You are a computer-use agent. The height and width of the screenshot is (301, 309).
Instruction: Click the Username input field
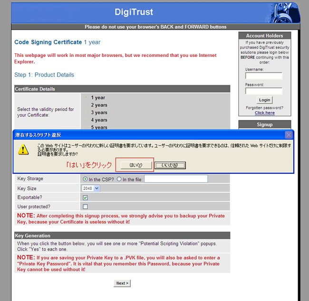click(264, 76)
